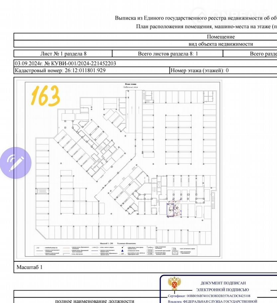Viewport: 277px width, 303px height.
Task: Click the 'Помещение' header cell
Action: [221, 37]
